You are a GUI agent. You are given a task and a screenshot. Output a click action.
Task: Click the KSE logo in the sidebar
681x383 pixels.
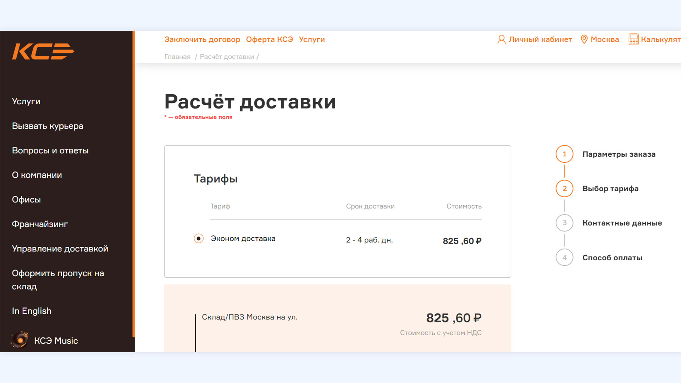[x=43, y=51]
